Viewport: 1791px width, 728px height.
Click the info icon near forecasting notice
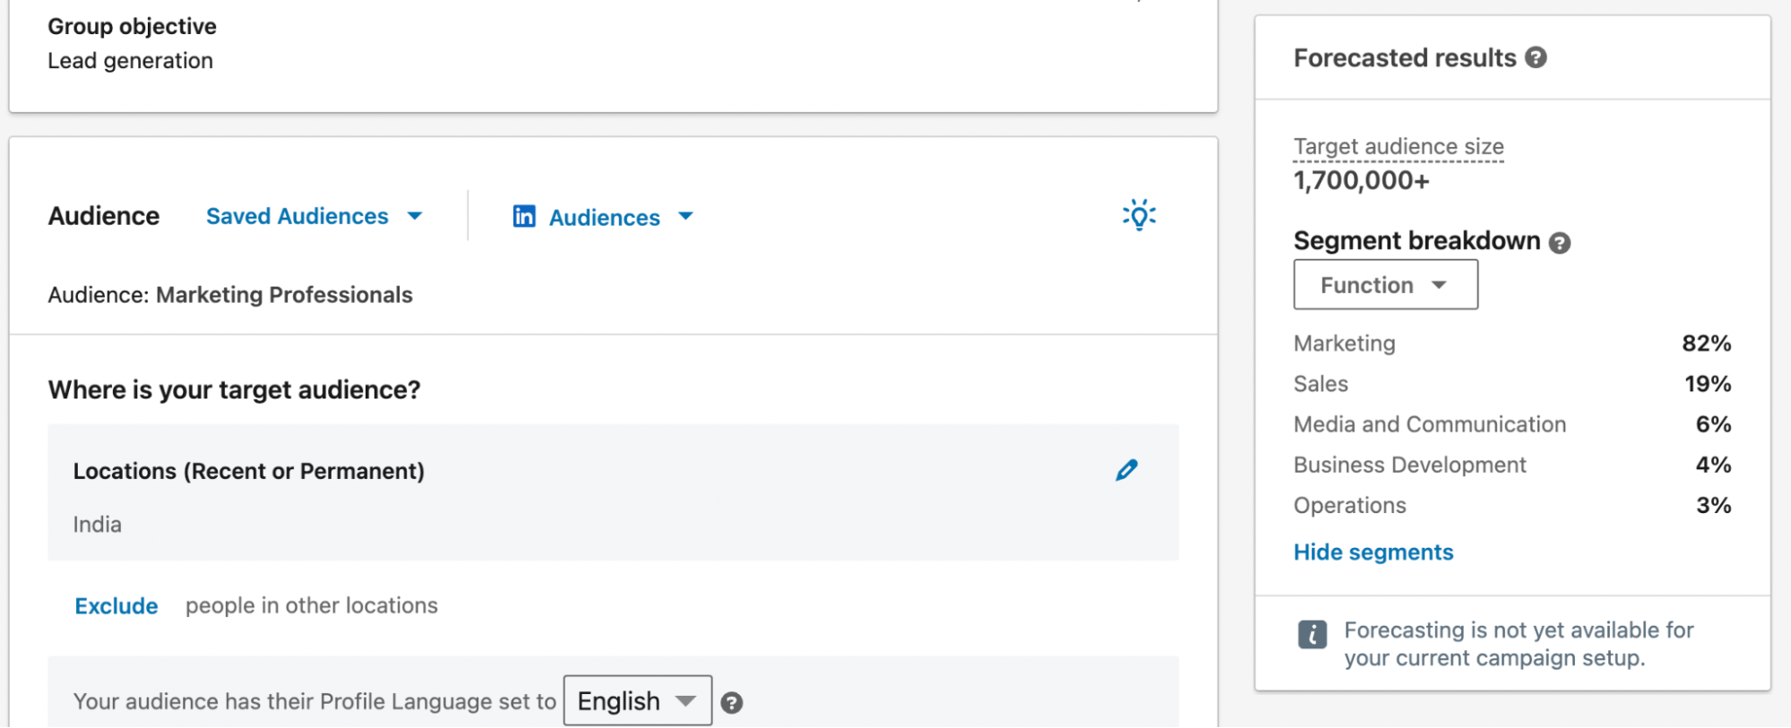click(x=1313, y=634)
